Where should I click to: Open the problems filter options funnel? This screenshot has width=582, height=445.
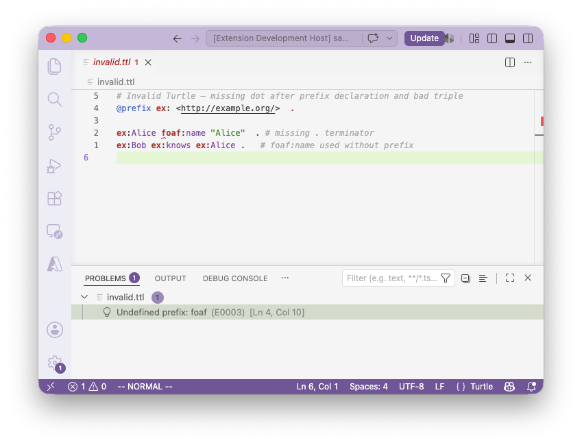446,278
